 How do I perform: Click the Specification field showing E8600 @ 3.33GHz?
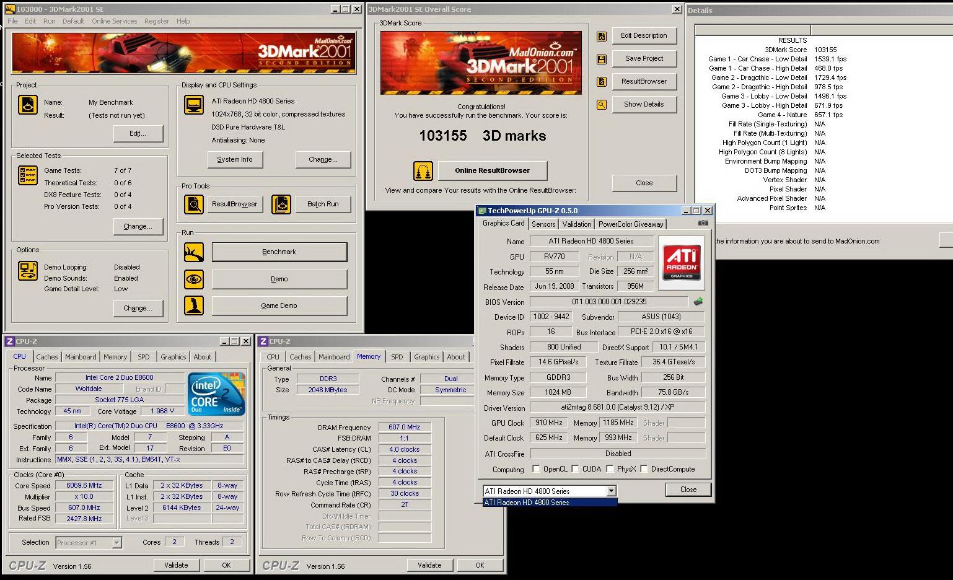tap(149, 426)
